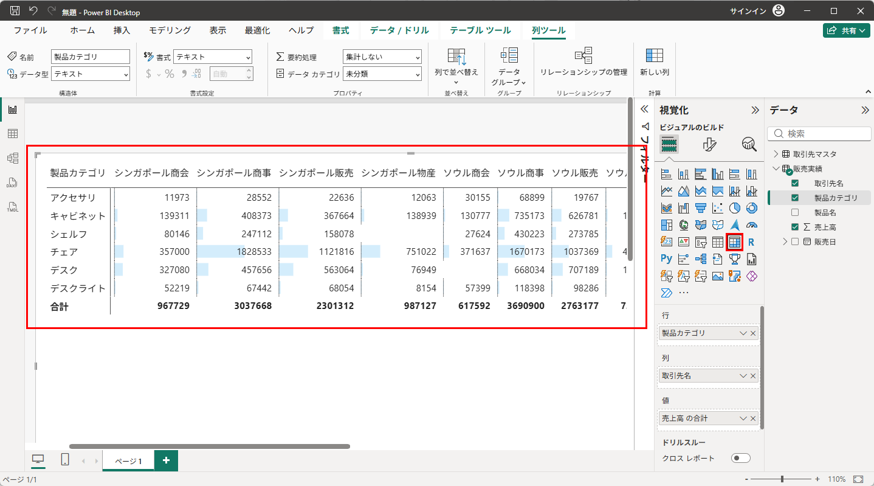874x486 pixels.
Task: Click the 名前 column name field
Action: pos(91,57)
